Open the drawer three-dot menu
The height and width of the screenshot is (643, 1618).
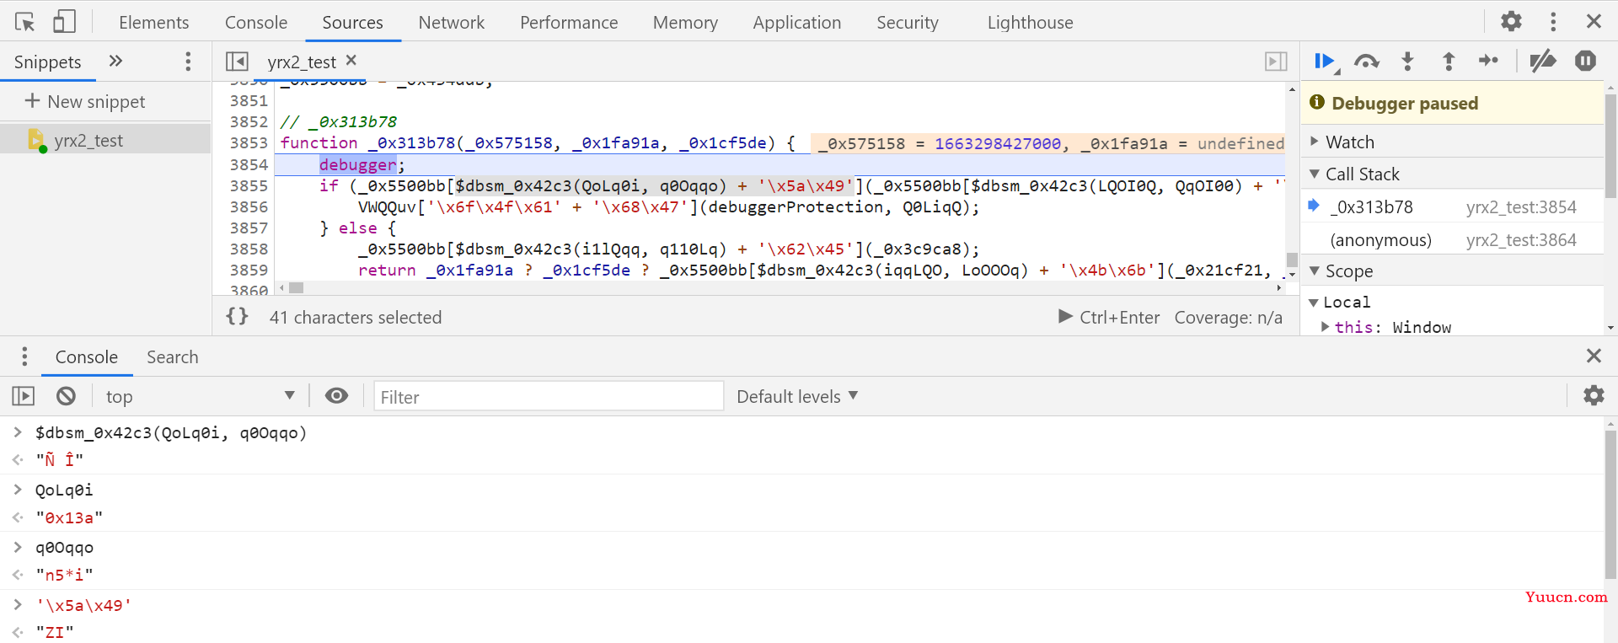(x=24, y=356)
